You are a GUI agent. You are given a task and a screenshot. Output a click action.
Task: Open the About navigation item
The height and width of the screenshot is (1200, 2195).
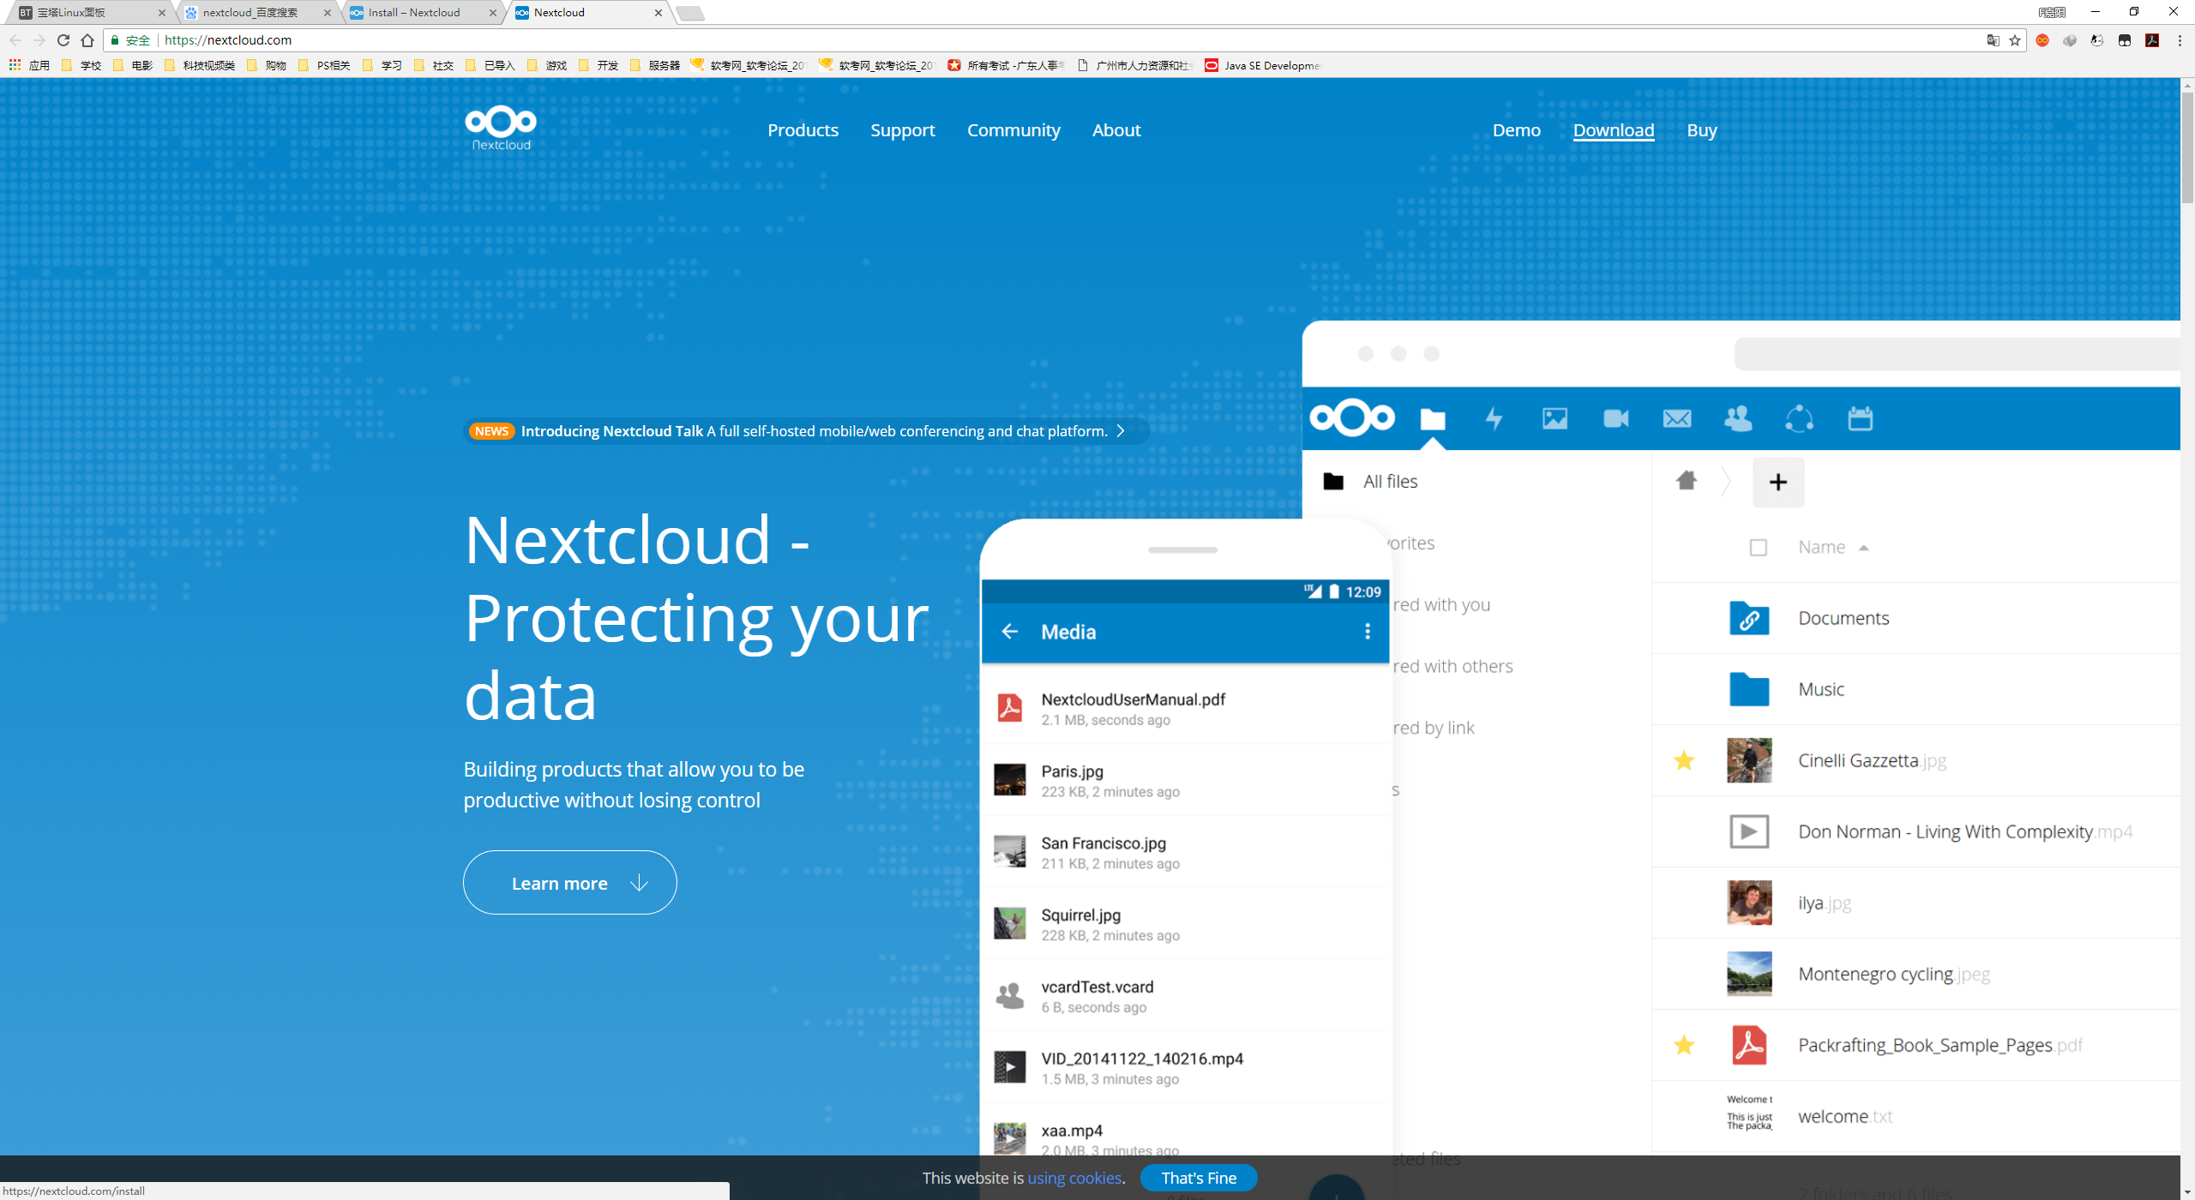point(1116,130)
